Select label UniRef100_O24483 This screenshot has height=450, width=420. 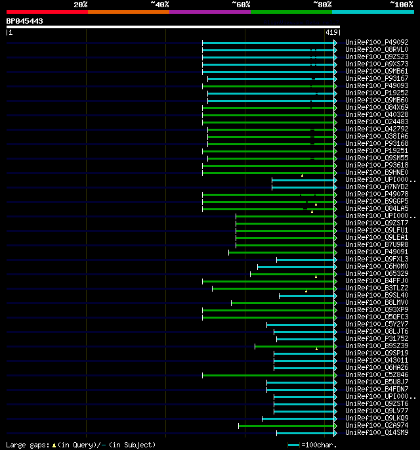(377, 122)
